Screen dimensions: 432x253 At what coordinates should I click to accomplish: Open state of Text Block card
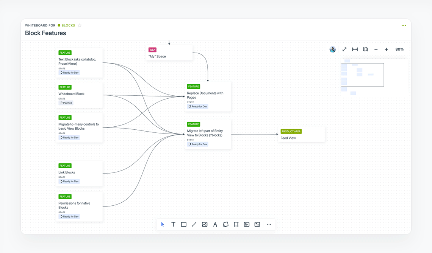pyautogui.click(x=69, y=73)
